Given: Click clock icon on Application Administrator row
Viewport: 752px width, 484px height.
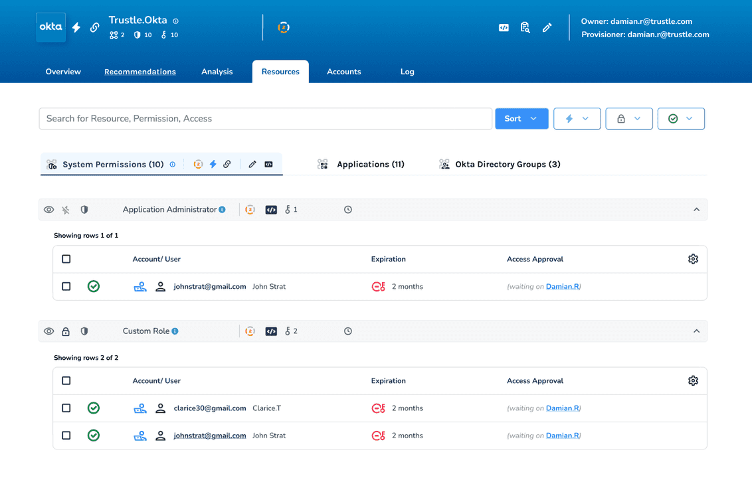Looking at the screenshot, I should (x=348, y=210).
